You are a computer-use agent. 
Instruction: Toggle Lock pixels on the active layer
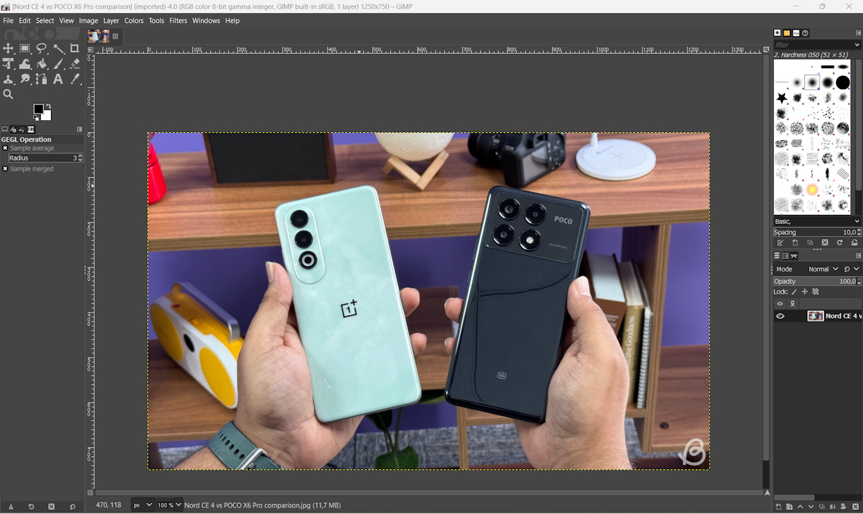point(794,292)
